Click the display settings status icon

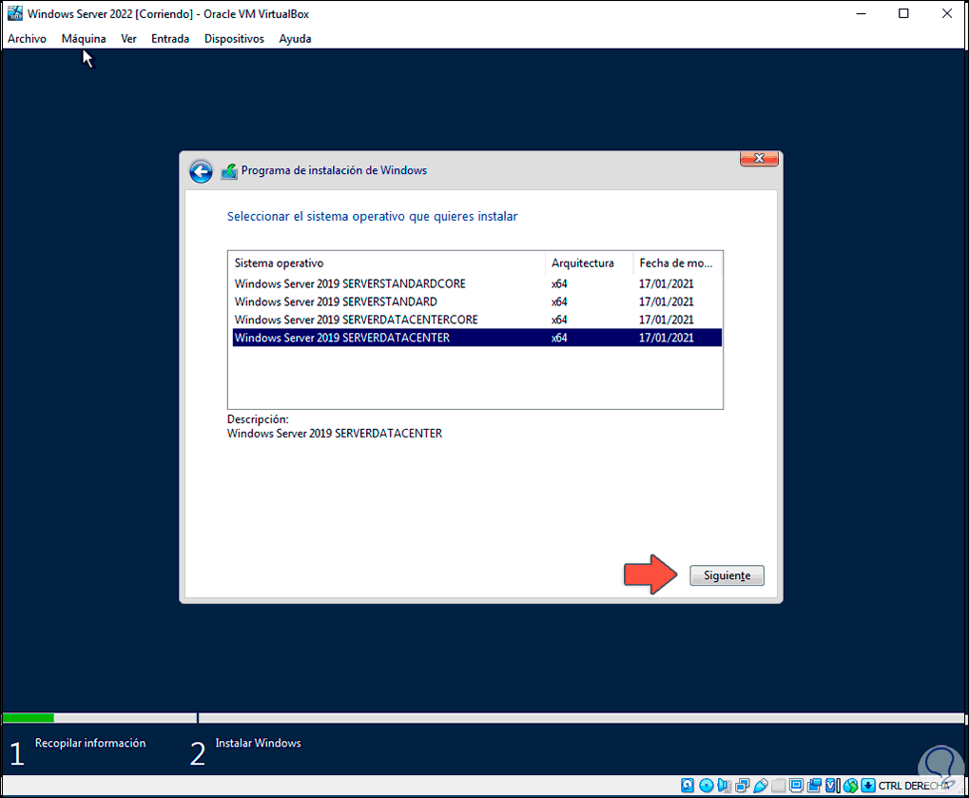point(797,786)
